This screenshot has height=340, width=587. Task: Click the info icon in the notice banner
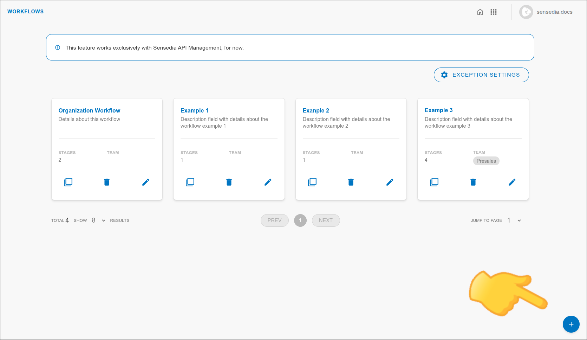point(58,47)
